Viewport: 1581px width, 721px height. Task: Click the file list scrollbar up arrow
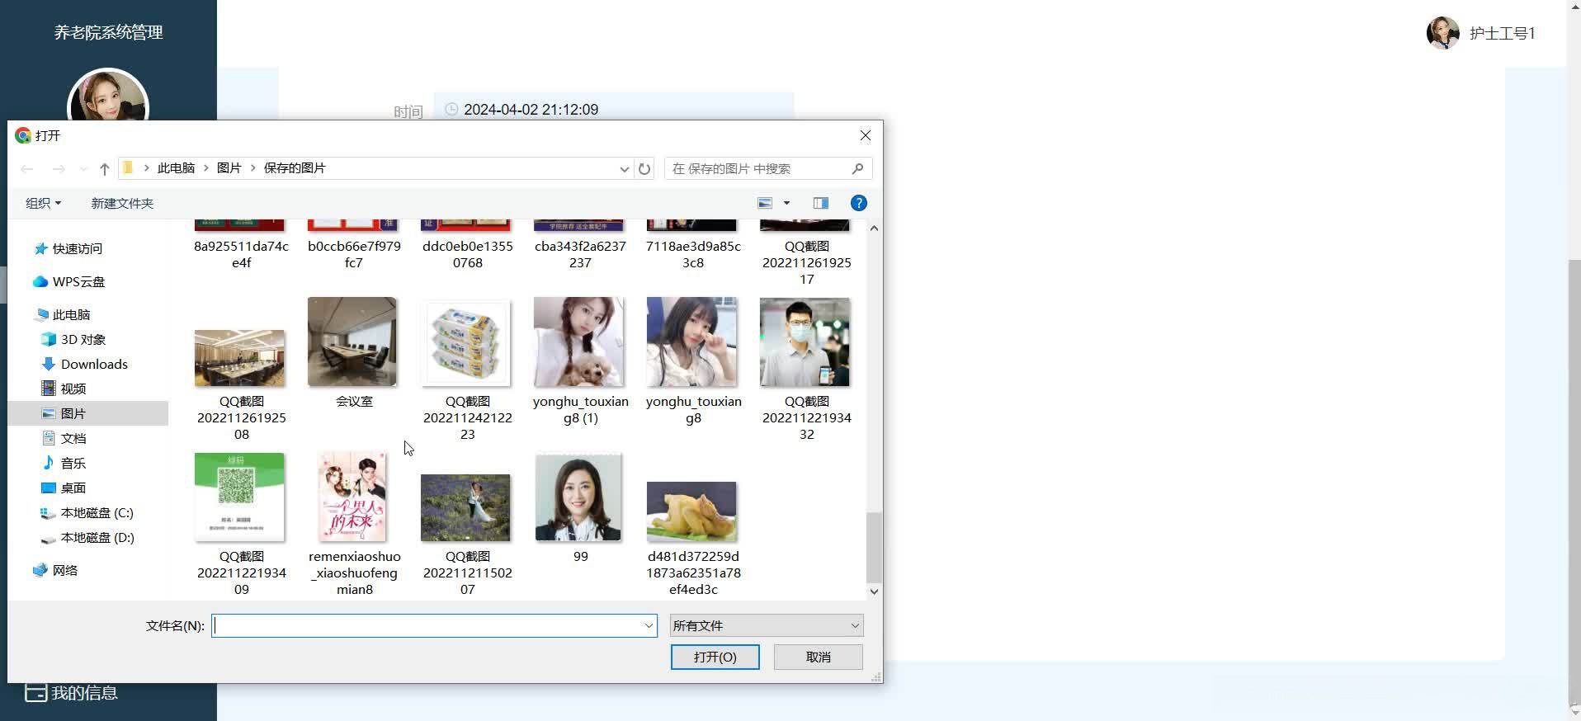[x=874, y=229]
